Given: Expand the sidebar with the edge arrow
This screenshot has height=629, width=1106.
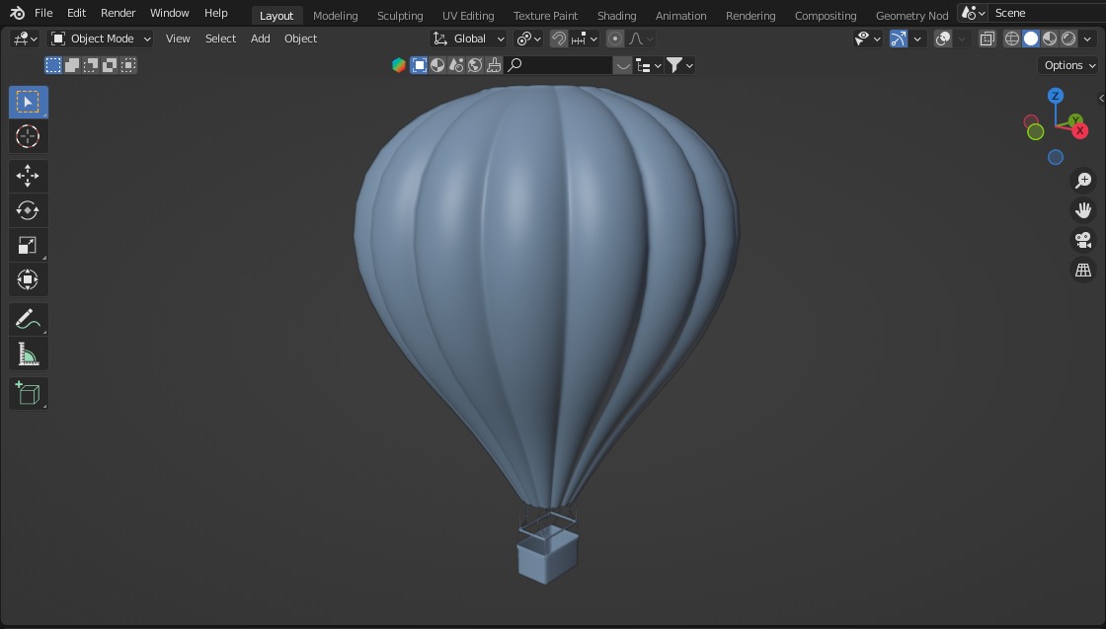Looking at the screenshot, I should point(1101,98).
